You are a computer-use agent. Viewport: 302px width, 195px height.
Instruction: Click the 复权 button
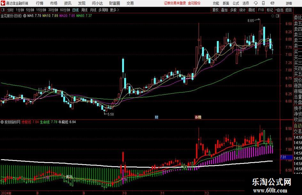215,10
